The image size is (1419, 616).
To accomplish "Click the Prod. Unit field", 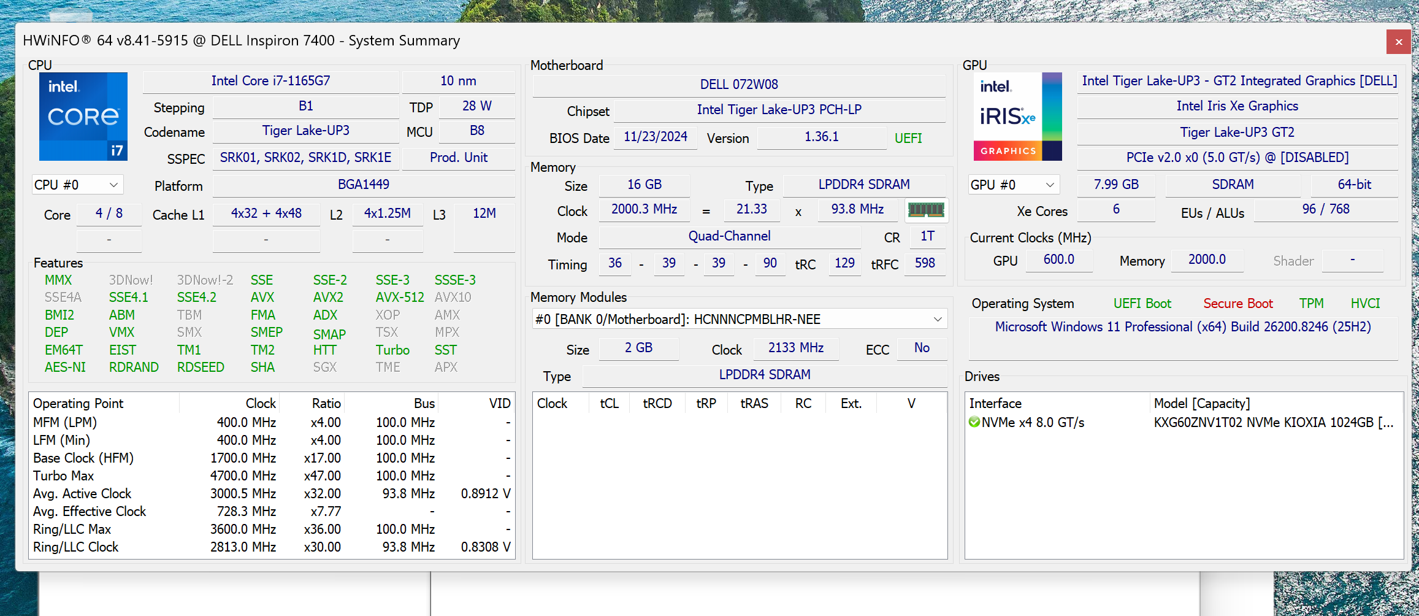I will 458,158.
